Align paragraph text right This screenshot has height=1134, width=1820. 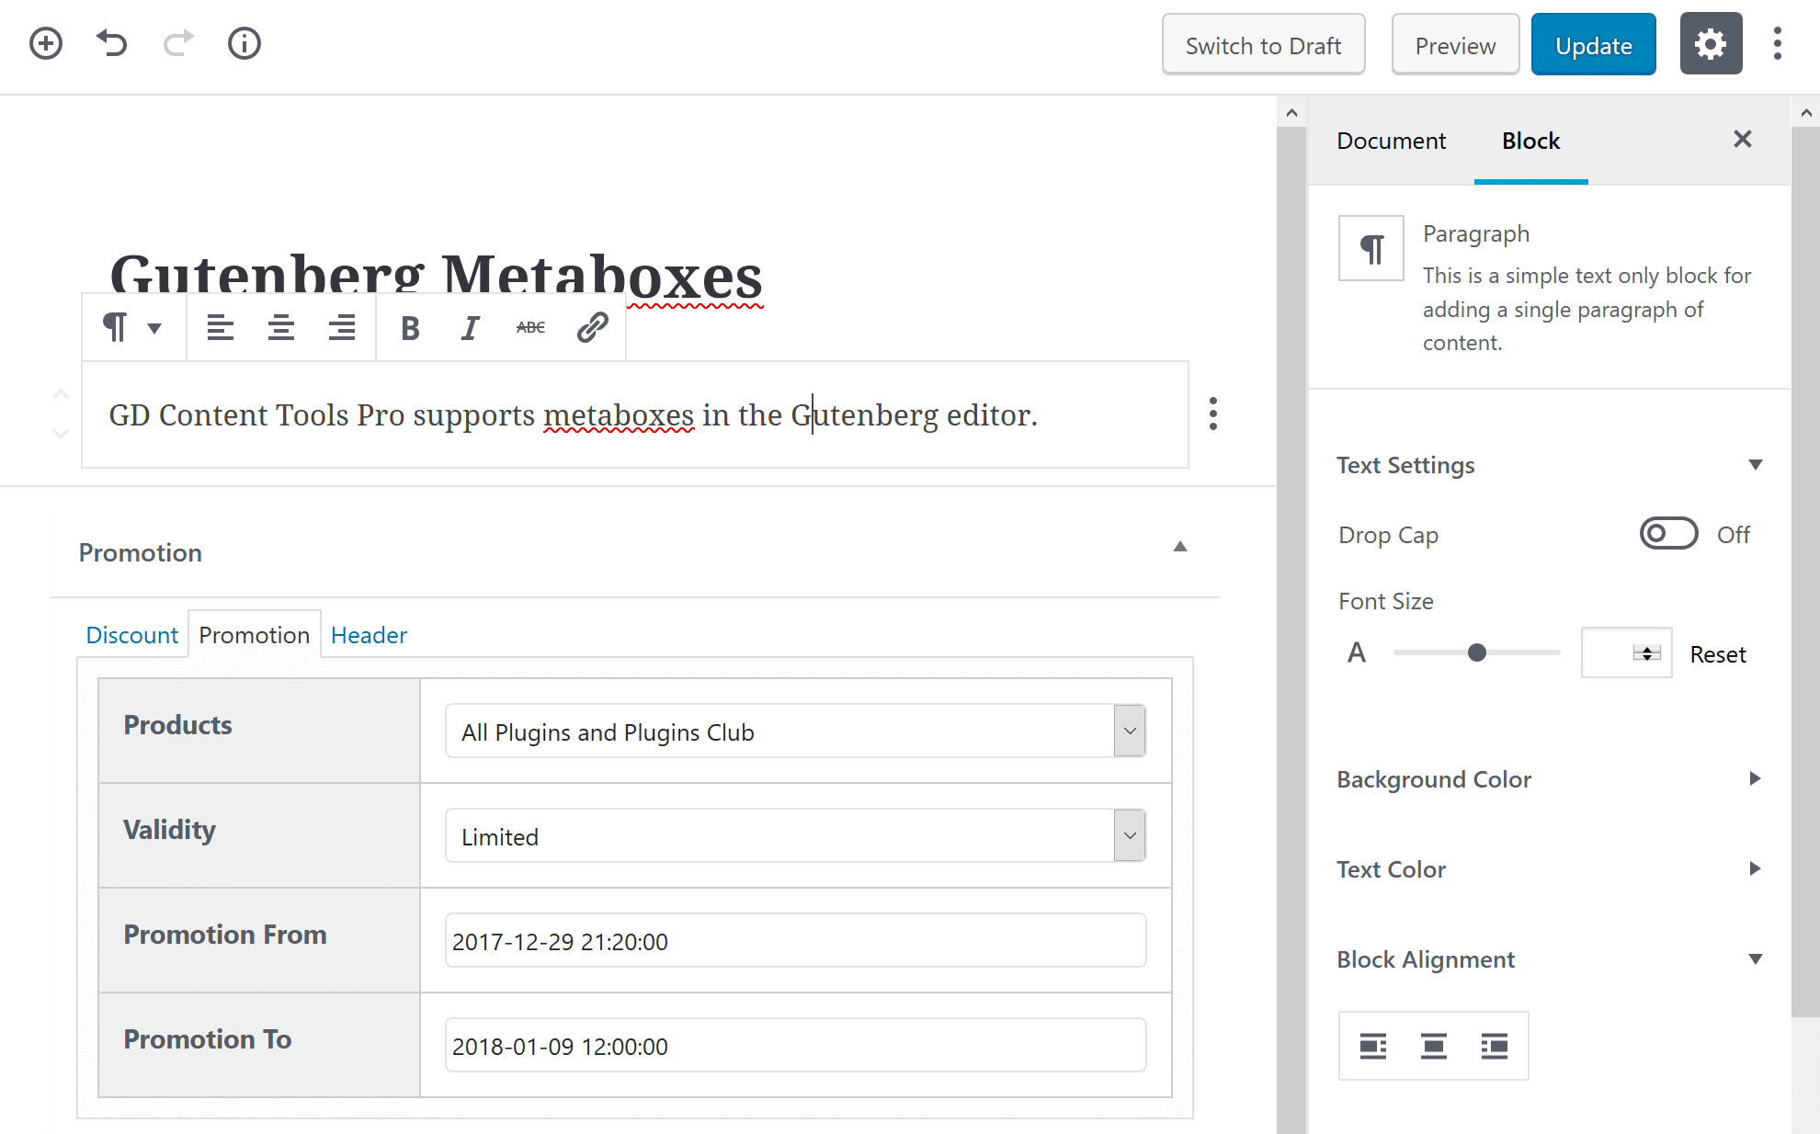pos(341,328)
